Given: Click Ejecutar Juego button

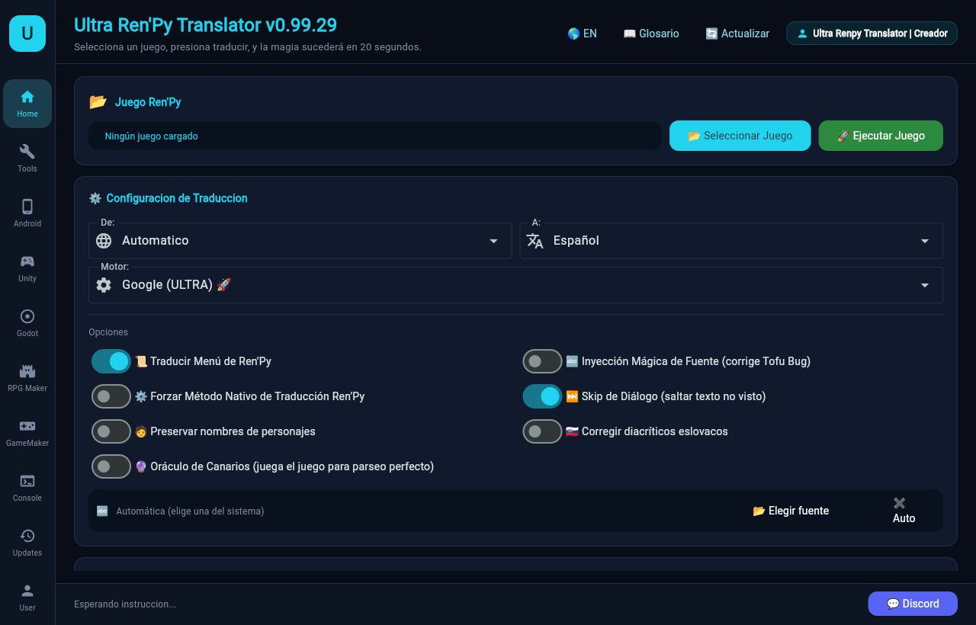Looking at the screenshot, I should tap(881, 136).
